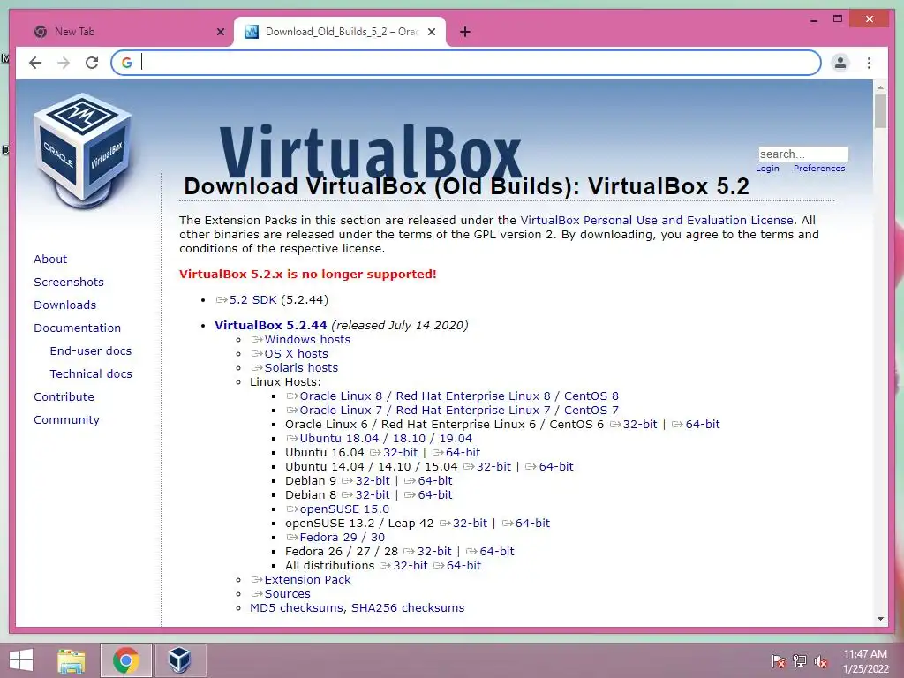Open Oracle Linux 8 / CentOS 8 link
Screen dimensions: 904x678
[x=453, y=396]
